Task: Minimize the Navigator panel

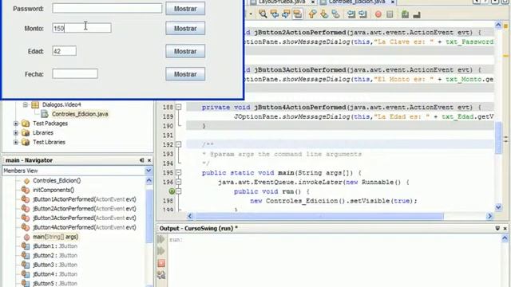Action: click(x=142, y=160)
